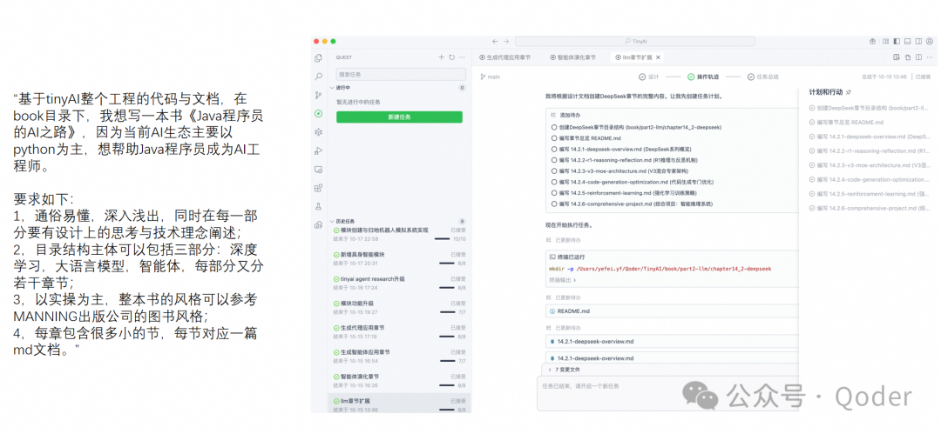Image resolution: width=941 pixels, height=434 pixels.
Task: Open the Remote Explorer monitor icon
Action: point(318,169)
